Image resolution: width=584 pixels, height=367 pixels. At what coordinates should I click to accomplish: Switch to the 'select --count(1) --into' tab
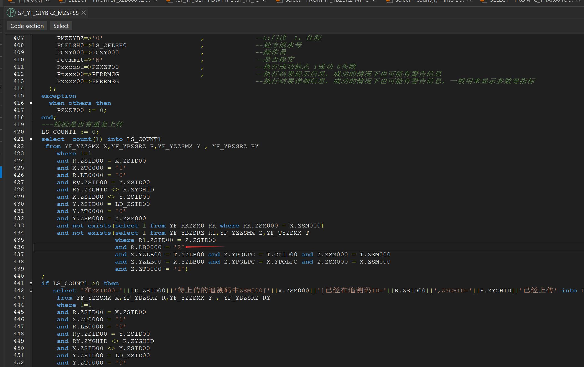[430, 1]
